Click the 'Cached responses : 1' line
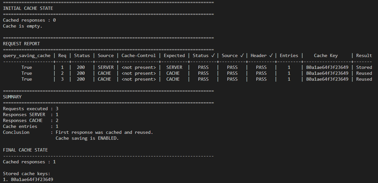 pyautogui.click(x=29, y=162)
